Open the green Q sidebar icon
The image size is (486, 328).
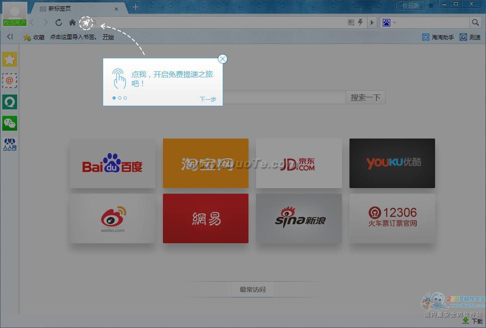[x=10, y=102]
